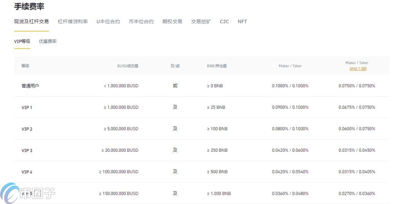
Task: Click the ≥ 20,000,000 BUSD cell
Action: pos(120,150)
